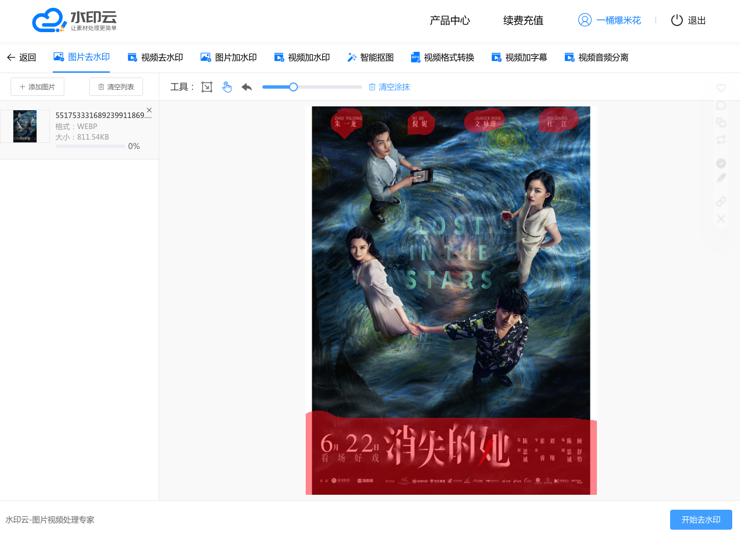
Task: Select the poster thumbnail in the file list
Action: [x=25, y=126]
